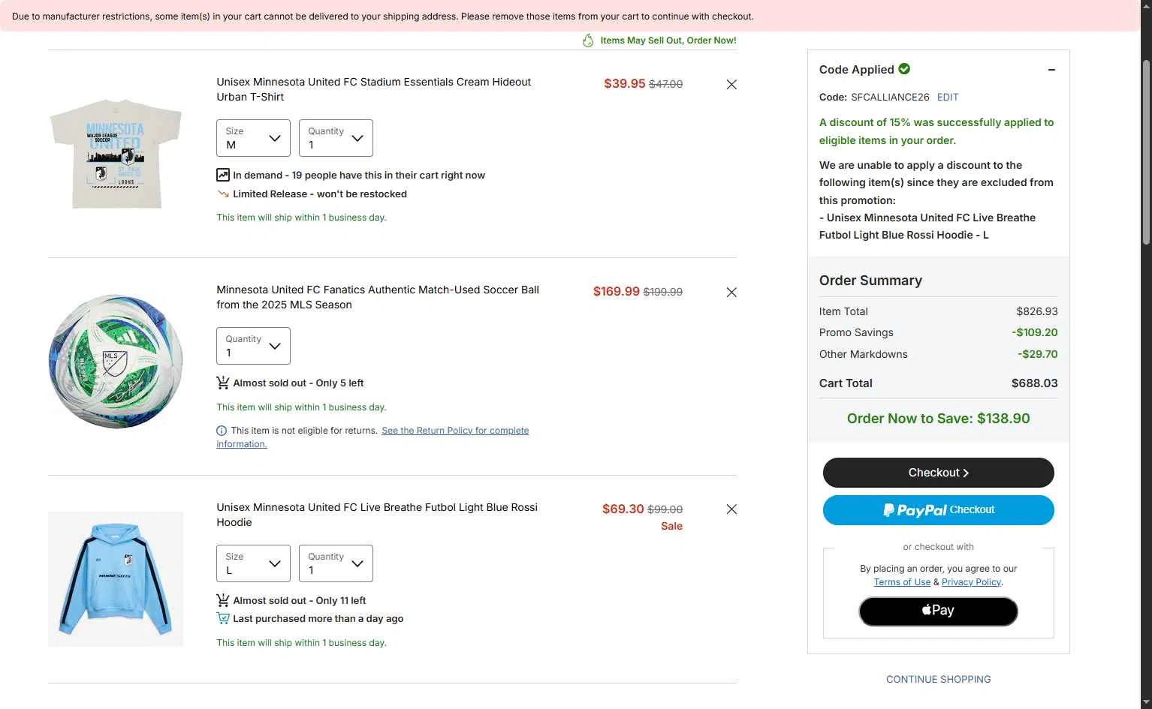Open the Hoodie Quantity dropdown
1152x709 pixels.
click(x=336, y=563)
